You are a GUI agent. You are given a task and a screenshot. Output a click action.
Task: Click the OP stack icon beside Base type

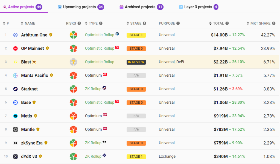tap(117, 101)
